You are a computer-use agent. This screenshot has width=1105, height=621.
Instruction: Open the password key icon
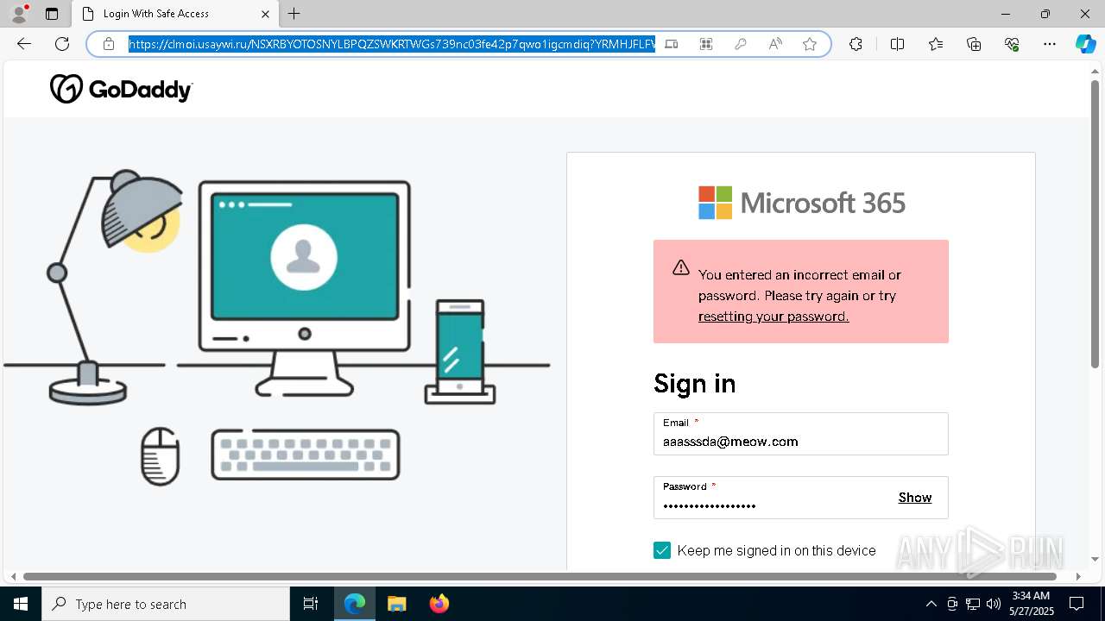pyautogui.click(x=741, y=44)
